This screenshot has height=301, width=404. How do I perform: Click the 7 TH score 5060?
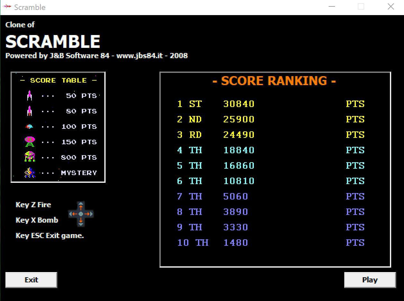pos(236,196)
